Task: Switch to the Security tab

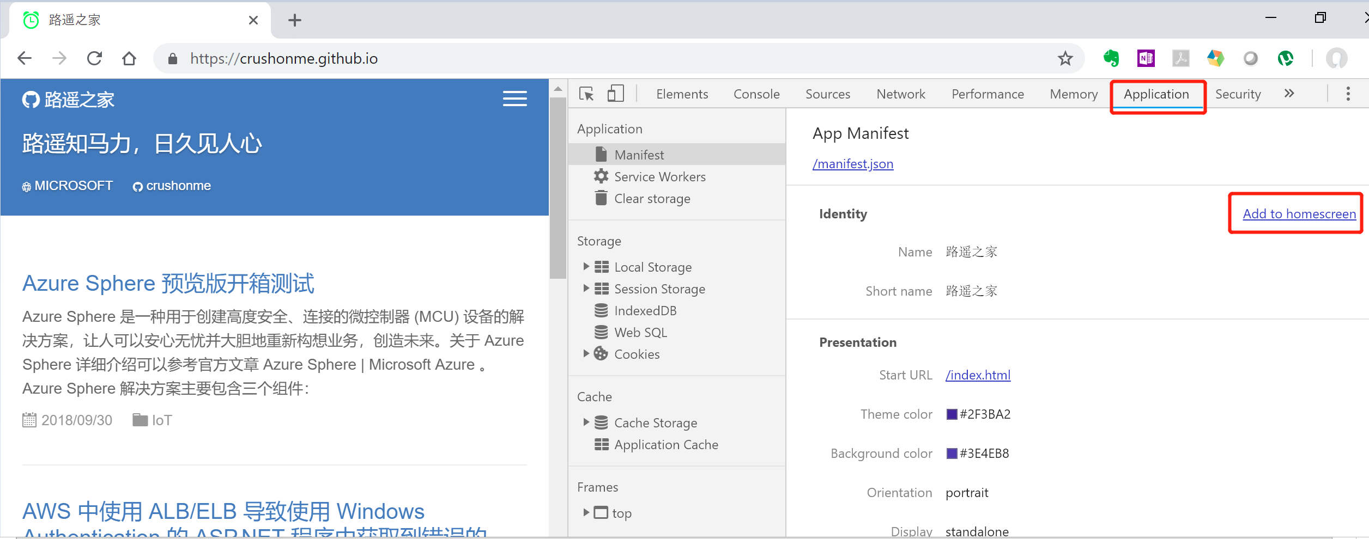Action: click(x=1238, y=94)
